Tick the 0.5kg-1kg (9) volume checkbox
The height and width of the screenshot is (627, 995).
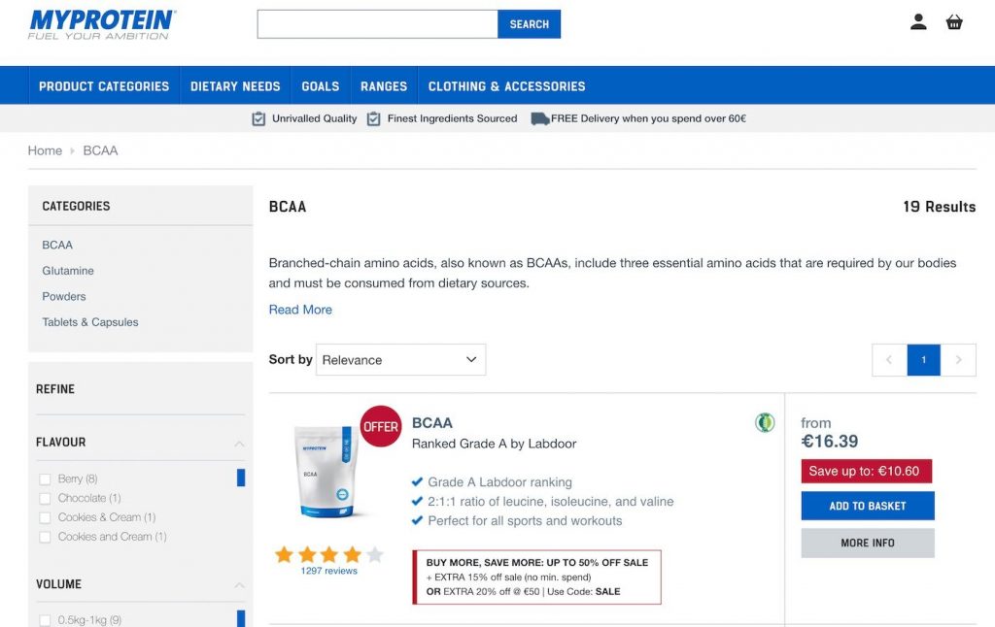(45, 620)
